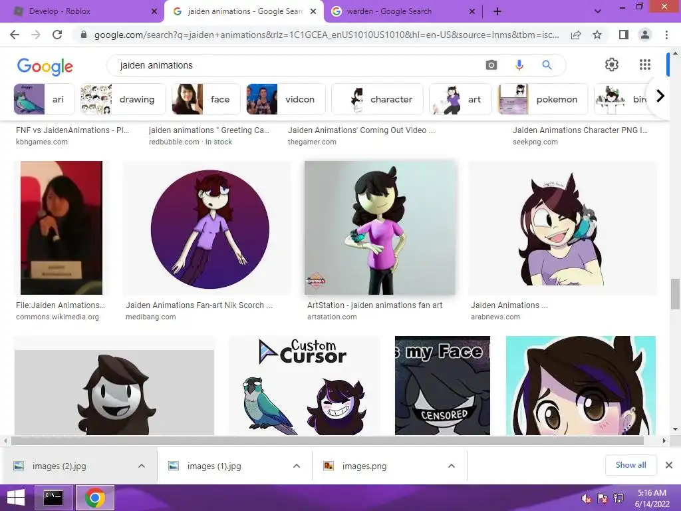Viewport: 681px width, 511px height.
Task: View site security lock info
Action: [x=84, y=35]
